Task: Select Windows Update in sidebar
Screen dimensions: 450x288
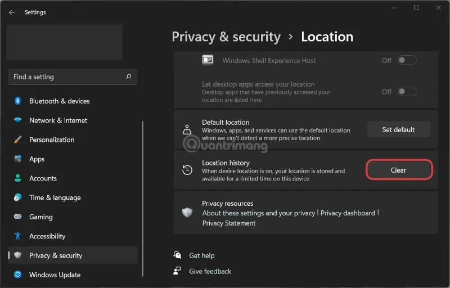Action: click(73, 274)
